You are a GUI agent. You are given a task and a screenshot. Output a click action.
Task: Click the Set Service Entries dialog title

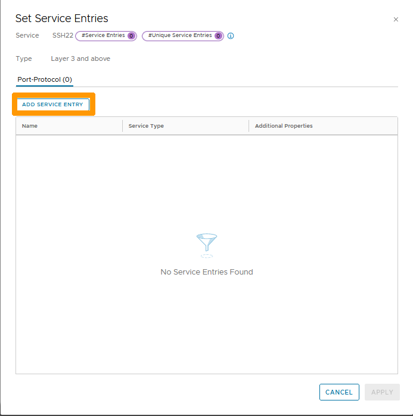click(x=62, y=19)
